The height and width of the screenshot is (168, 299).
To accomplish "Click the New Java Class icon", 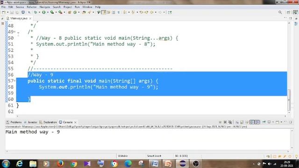I will [75, 13].
